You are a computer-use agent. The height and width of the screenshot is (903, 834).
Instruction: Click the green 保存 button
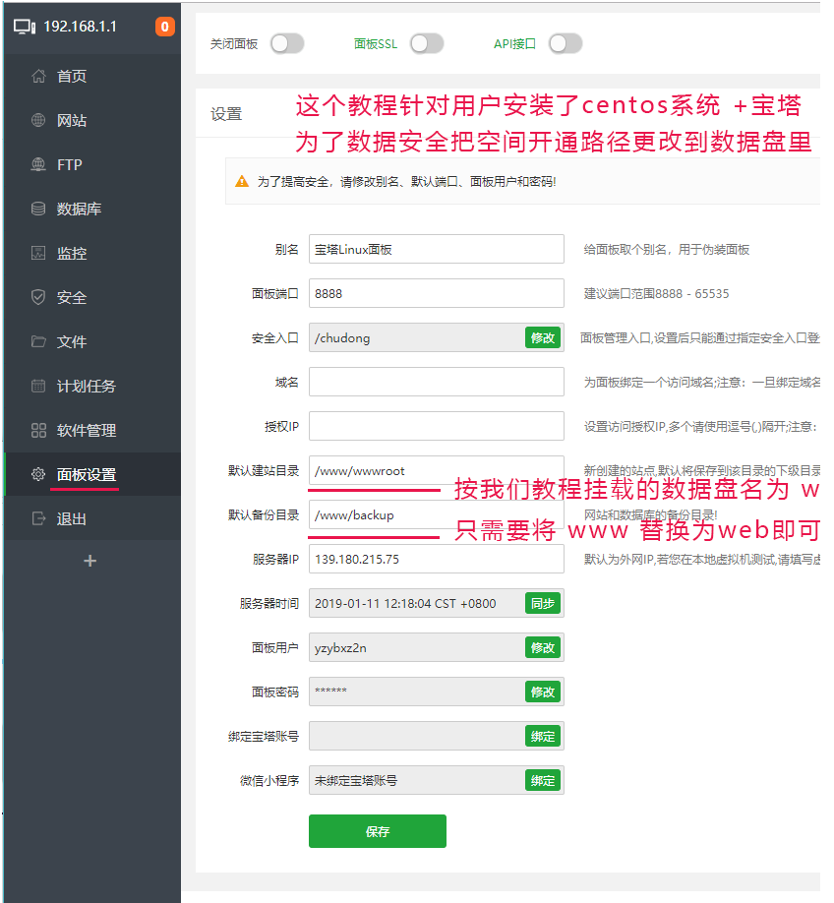pos(378,831)
